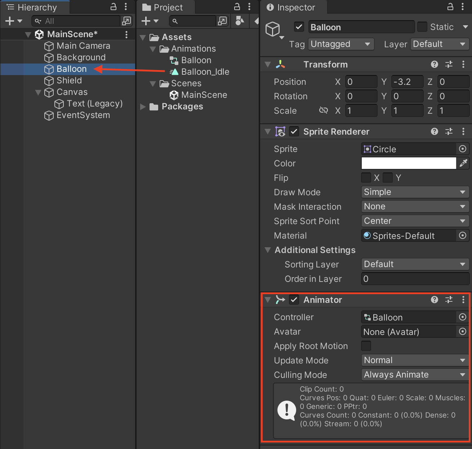The width and height of the screenshot is (472, 449).
Task: Click the Hierarchy panel lock icon
Action: 113,6
